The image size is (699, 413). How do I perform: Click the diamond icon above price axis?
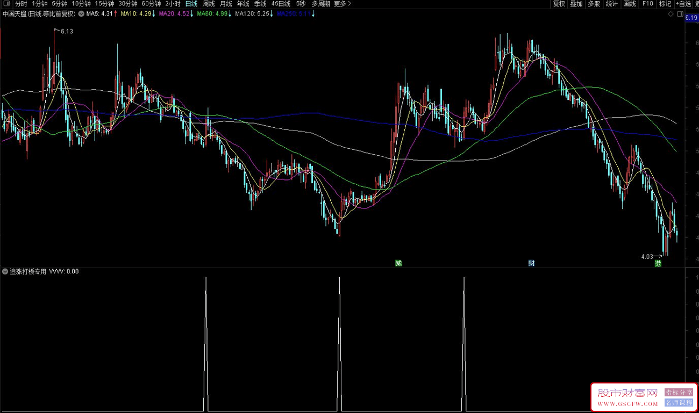671,14
